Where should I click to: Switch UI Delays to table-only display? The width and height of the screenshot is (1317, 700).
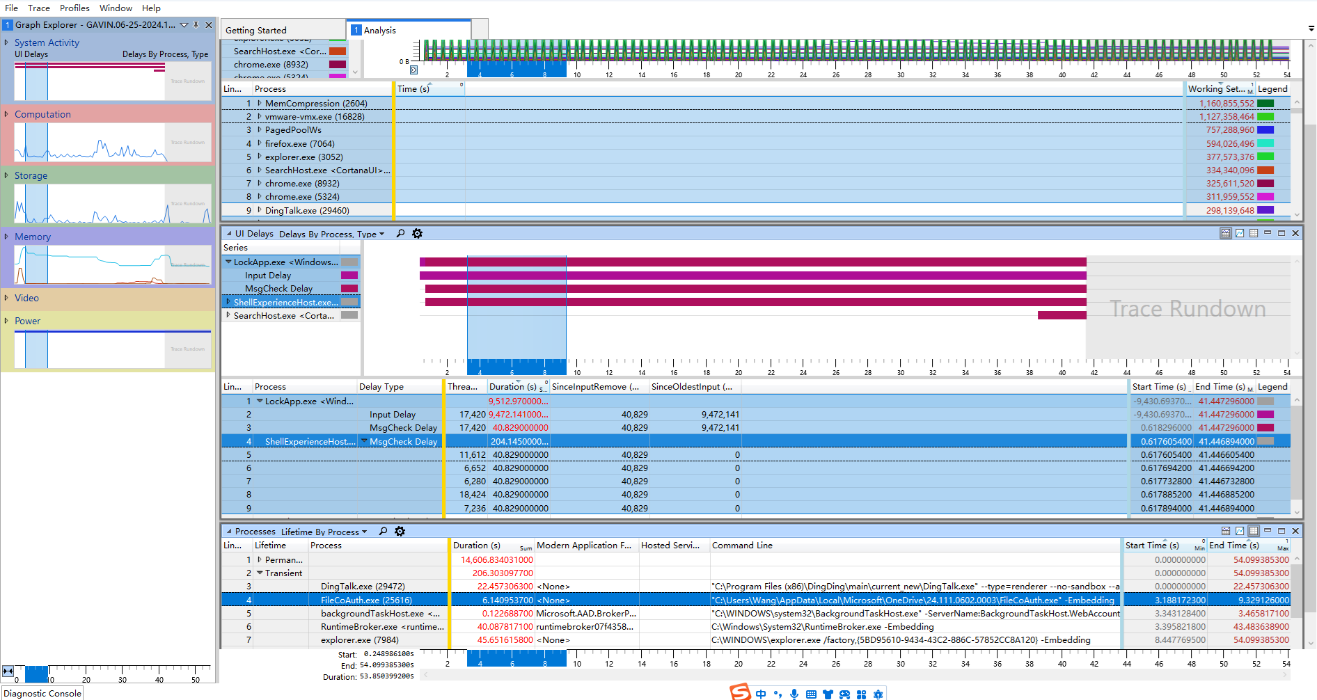(1254, 233)
